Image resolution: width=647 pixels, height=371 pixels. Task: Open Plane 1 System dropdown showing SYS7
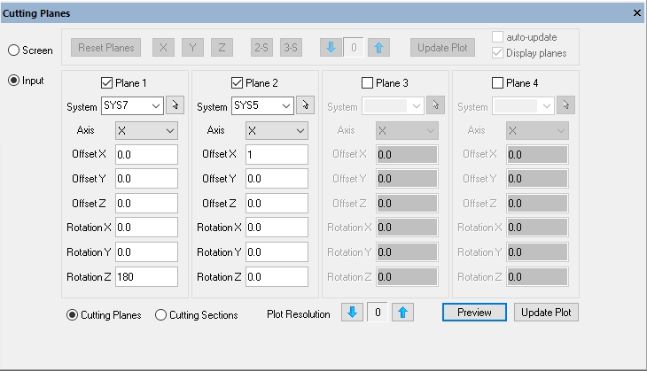pos(132,106)
